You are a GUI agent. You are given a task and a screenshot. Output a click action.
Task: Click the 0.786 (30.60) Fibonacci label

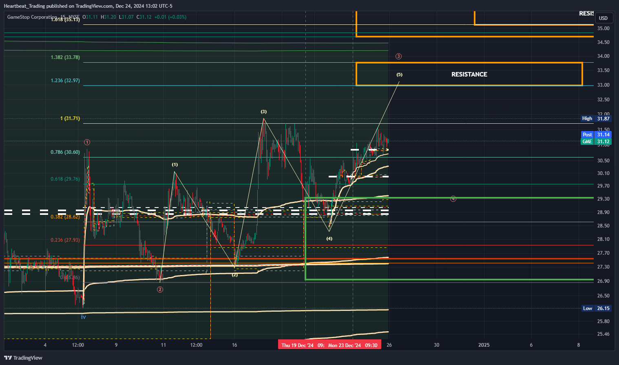65,152
